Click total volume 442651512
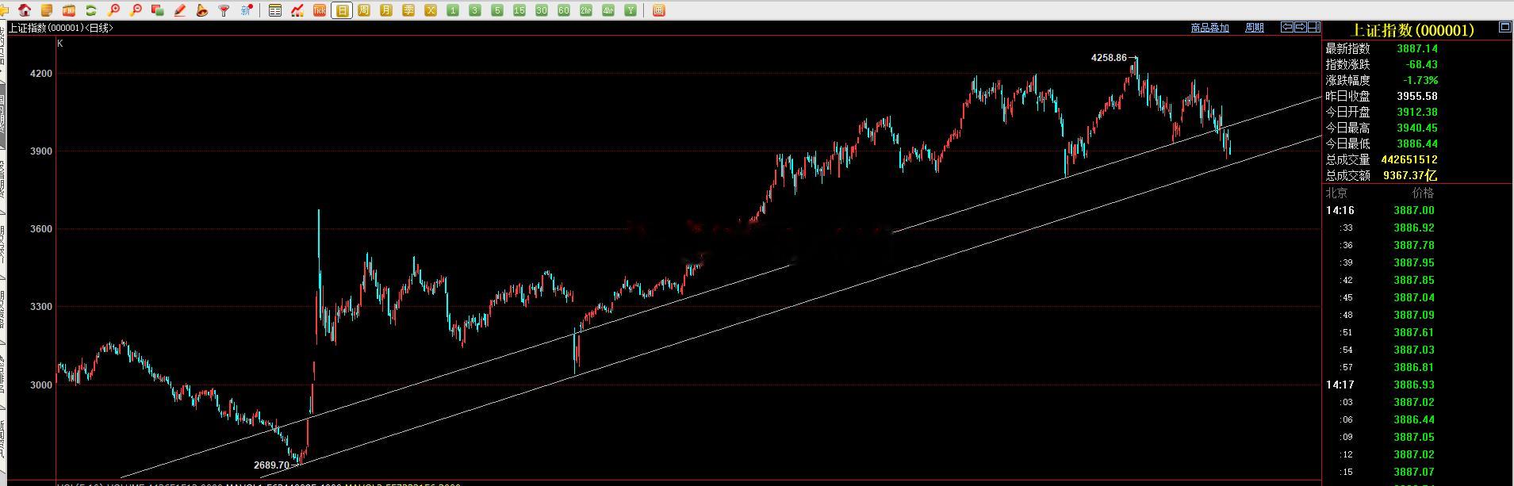The height and width of the screenshot is (486, 1514). (1409, 159)
